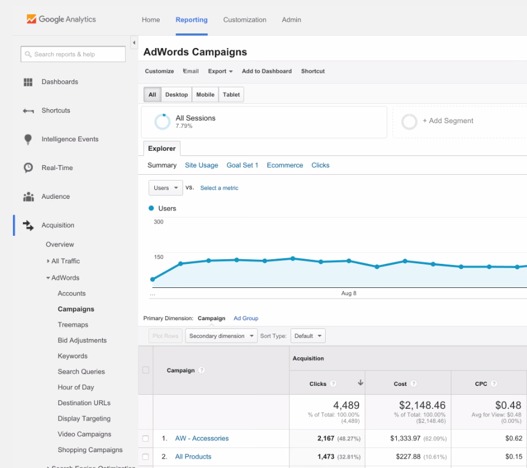Open the Users metric dropdown

(x=165, y=188)
